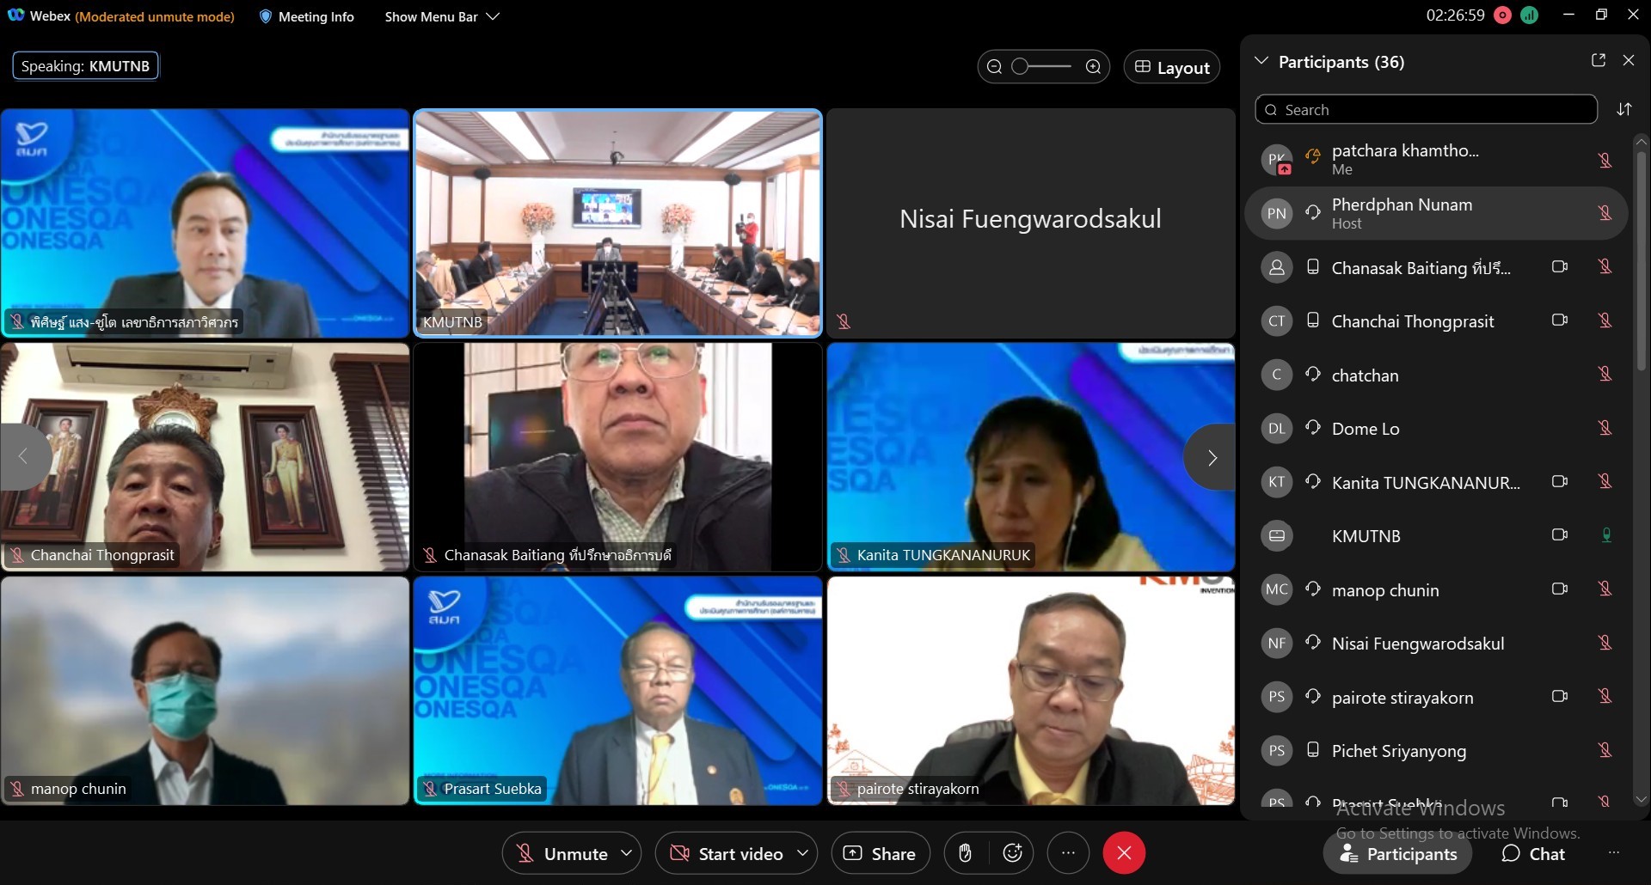Open the reactions emoji icon
The height and width of the screenshot is (885, 1651).
[1012, 853]
